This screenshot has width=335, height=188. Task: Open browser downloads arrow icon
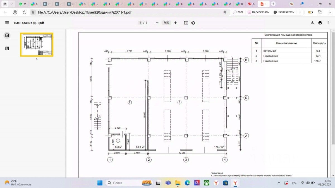click(x=330, y=12)
